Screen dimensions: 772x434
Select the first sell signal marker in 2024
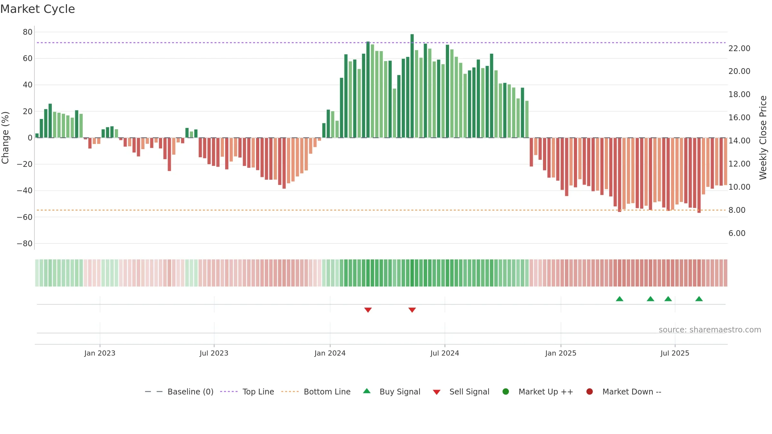[x=368, y=310]
